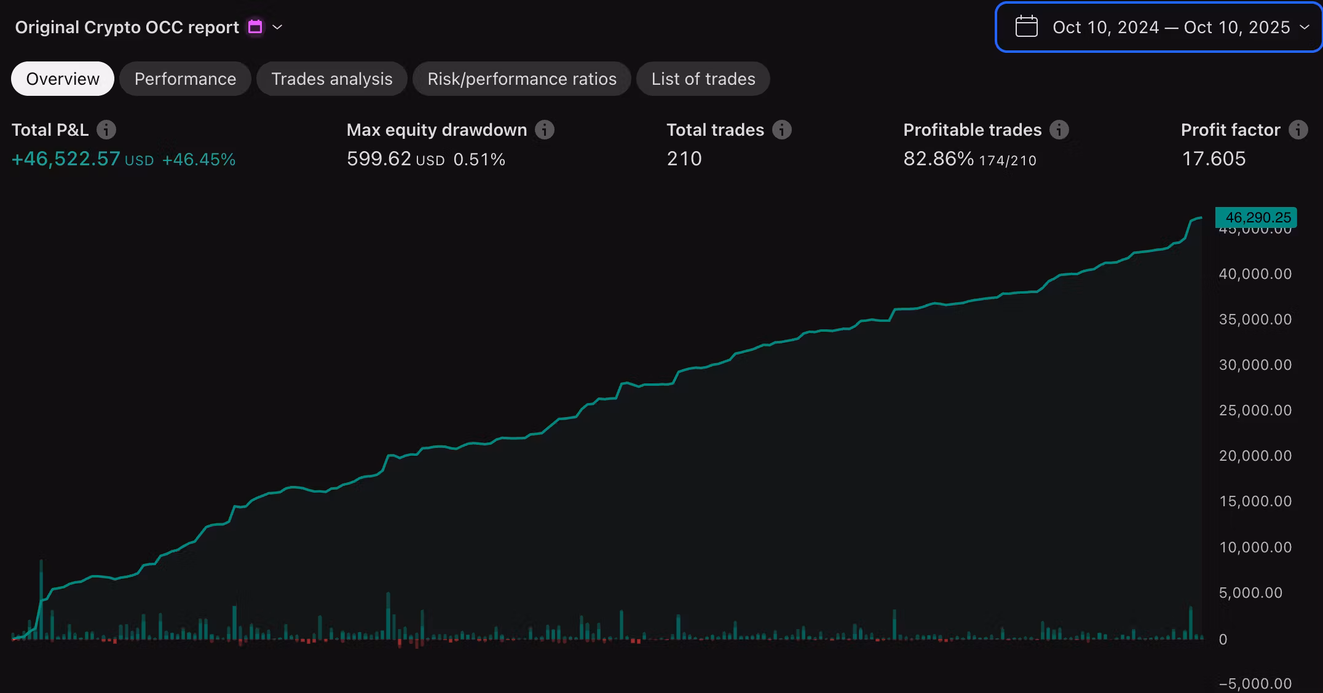
Task: Click the +46,522.57 USD Total P&L value
Action: pyautogui.click(x=82, y=159)
